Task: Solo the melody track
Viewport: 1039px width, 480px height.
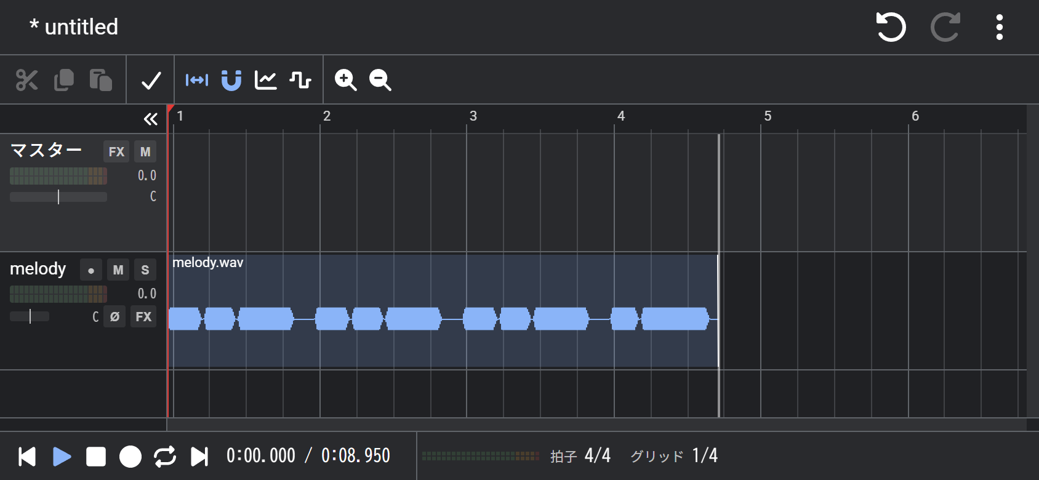Action: 145,270
